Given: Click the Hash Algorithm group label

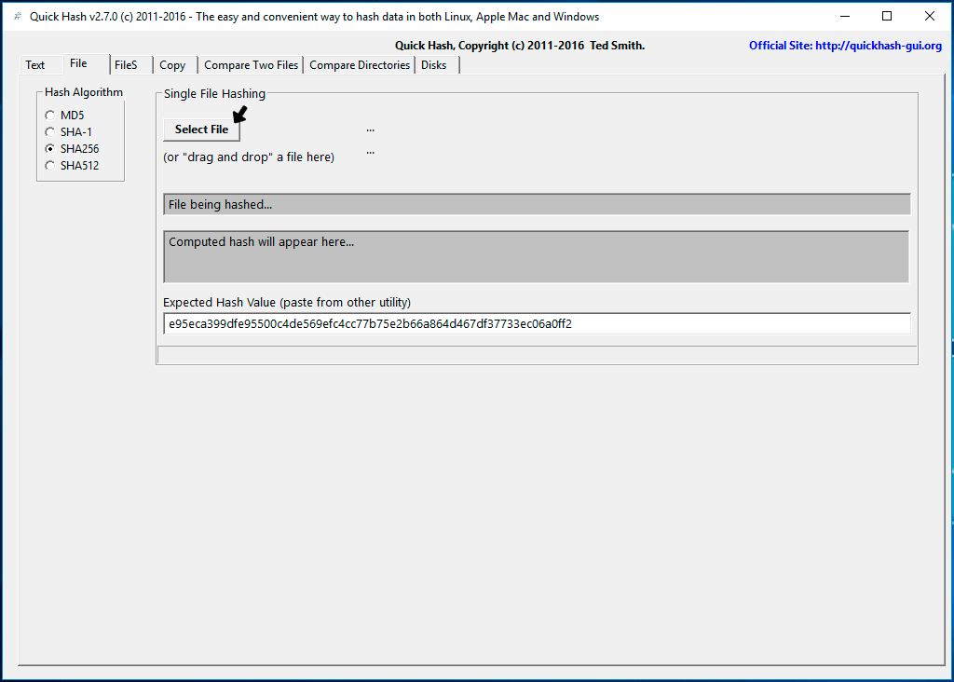Looking at the screenshot, I should pyautogui.click(x=83, y=92).
